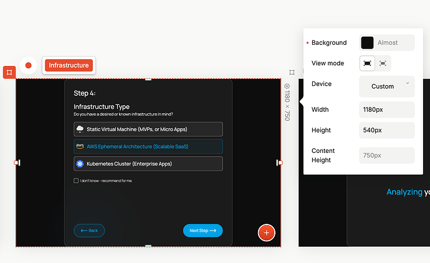Click the gray frame icon right of canvas
This screenshot has height=263, width=430.
pyautogui.click(x=291, y=72)
